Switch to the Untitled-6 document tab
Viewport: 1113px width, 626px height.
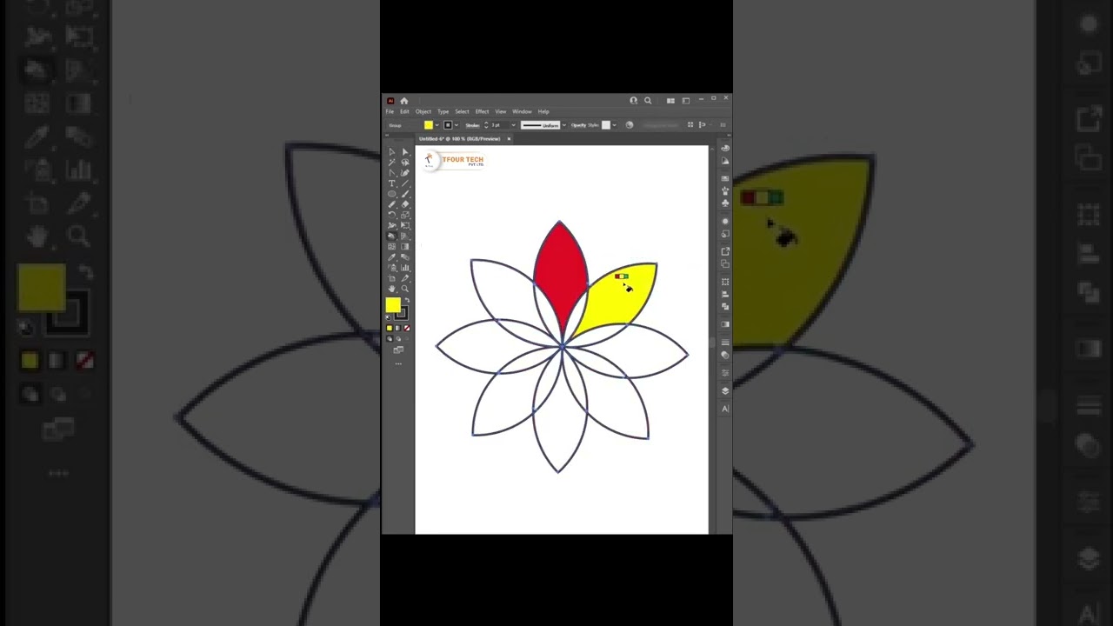click(x=460, y=138)
